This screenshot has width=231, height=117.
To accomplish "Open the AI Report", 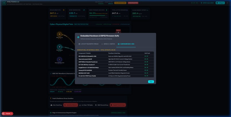I will (220, 3).
